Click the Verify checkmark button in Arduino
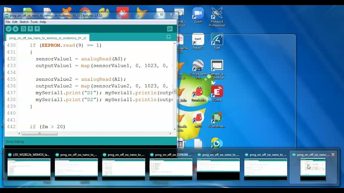This screenshot has height=193, width=344. tap(9, 29)
